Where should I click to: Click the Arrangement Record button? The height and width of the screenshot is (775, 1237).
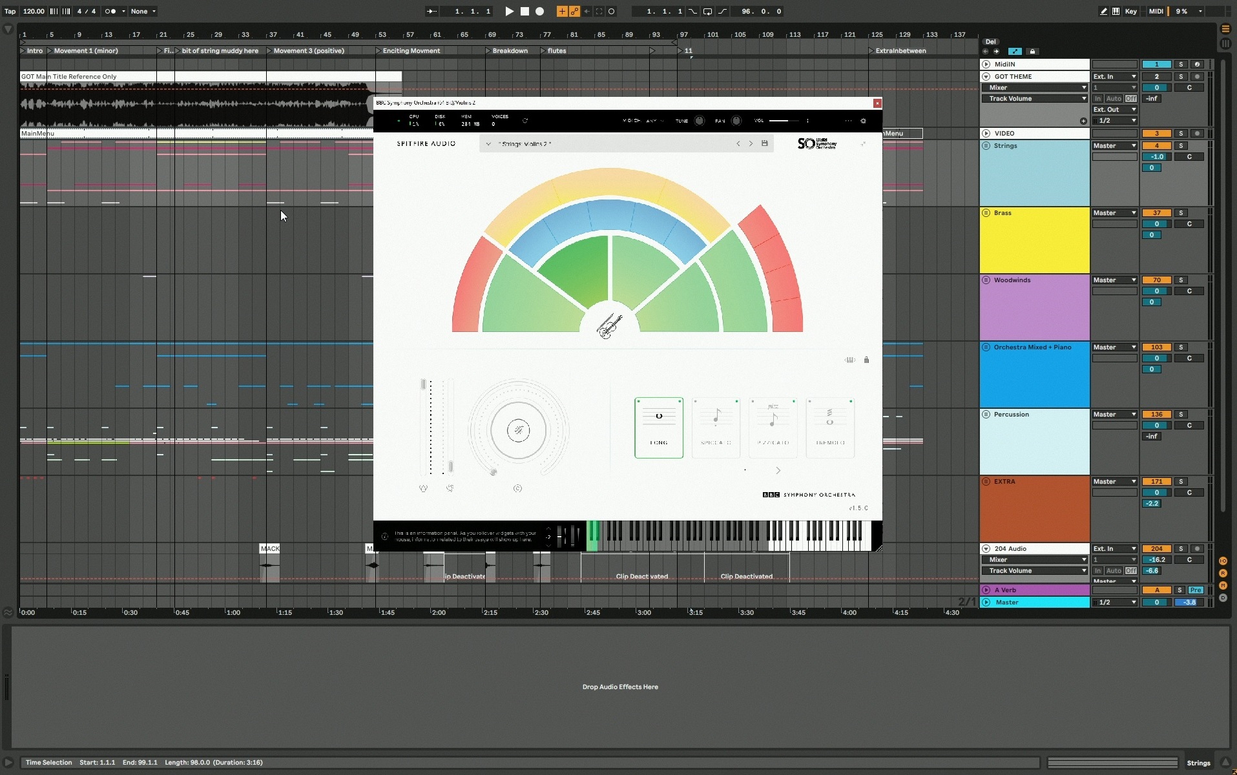(540, 11)
